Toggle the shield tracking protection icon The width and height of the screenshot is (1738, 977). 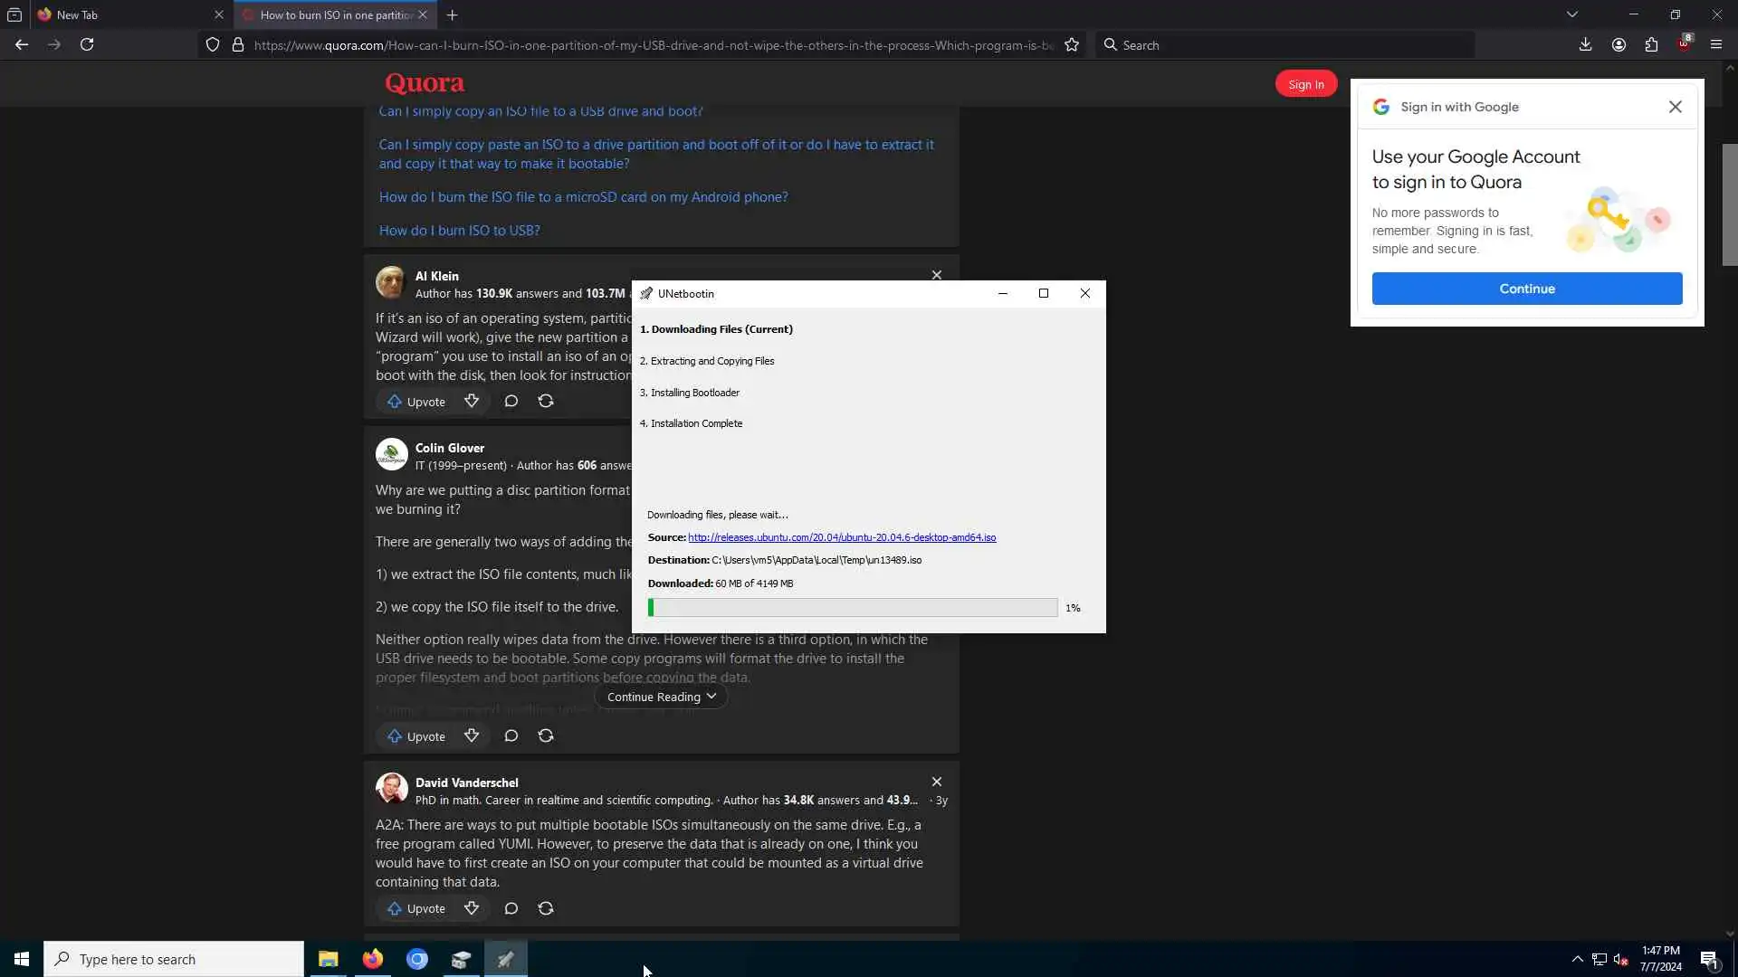(212, 45)
